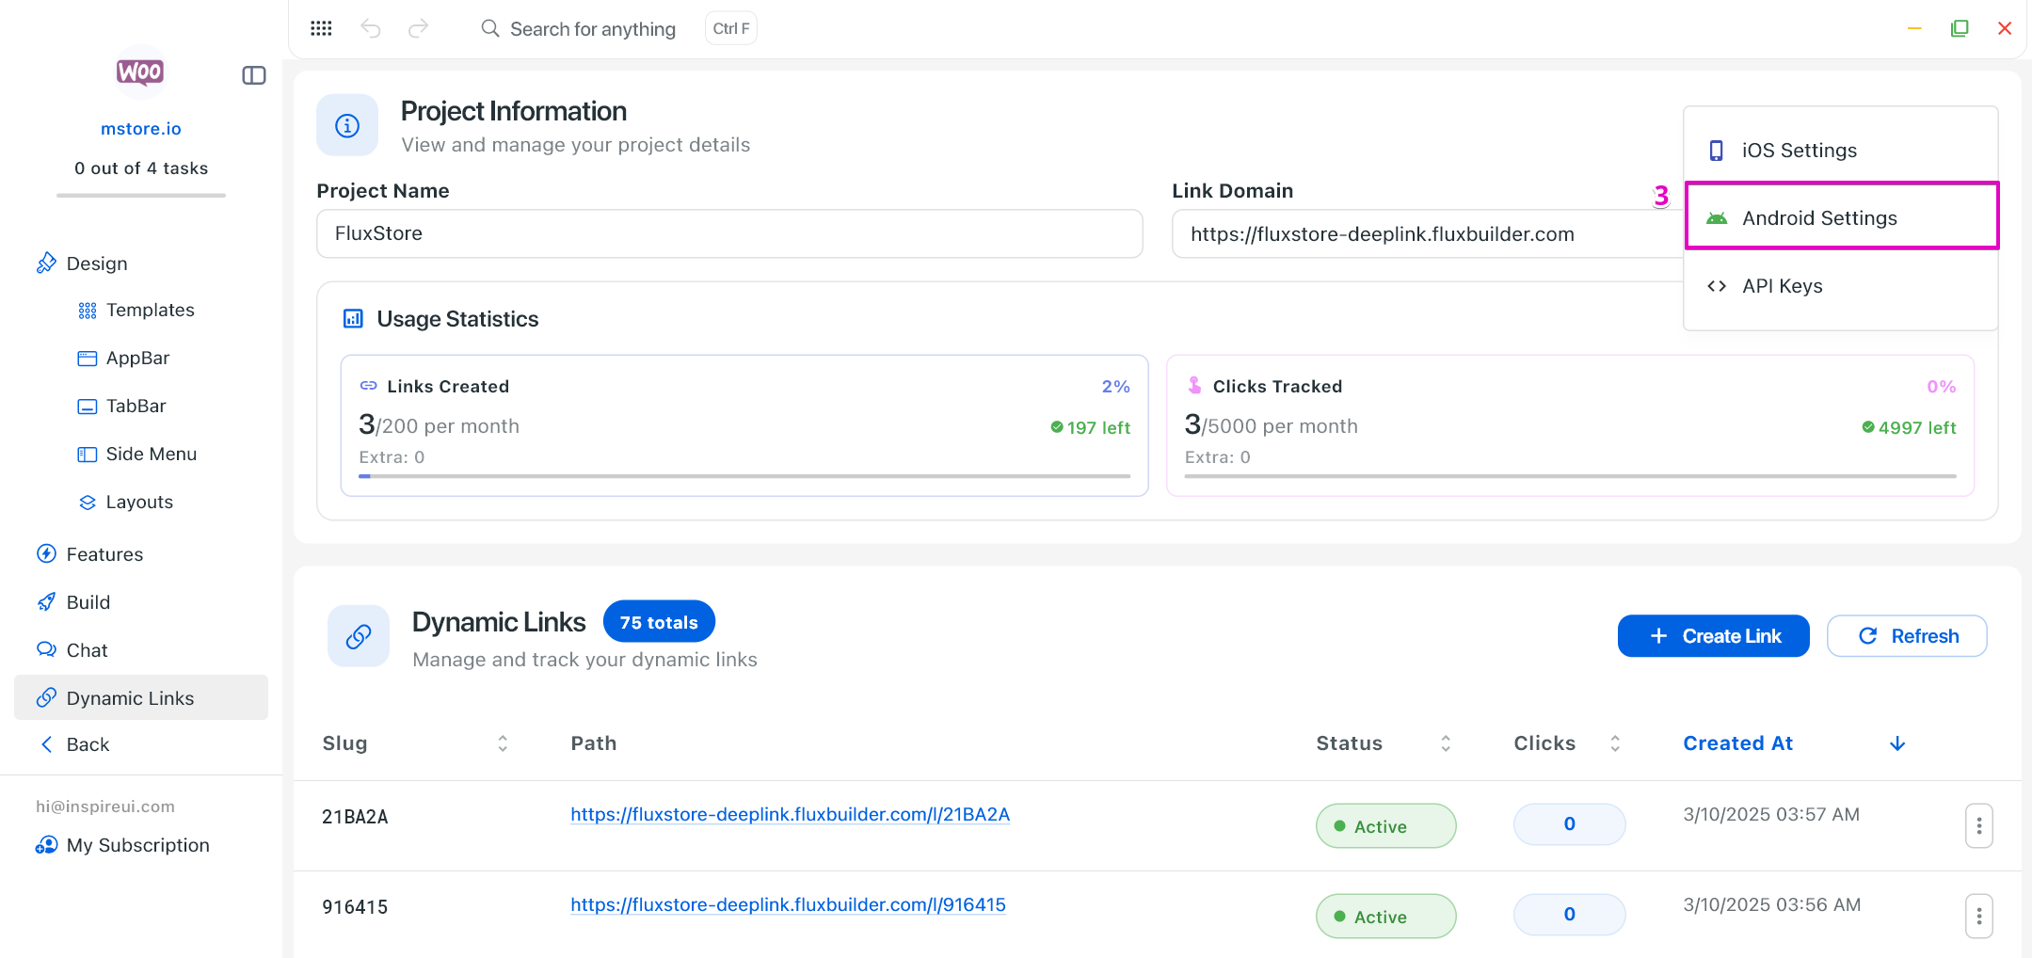Open the apps grid menu icon

click(x=321, y=28)
